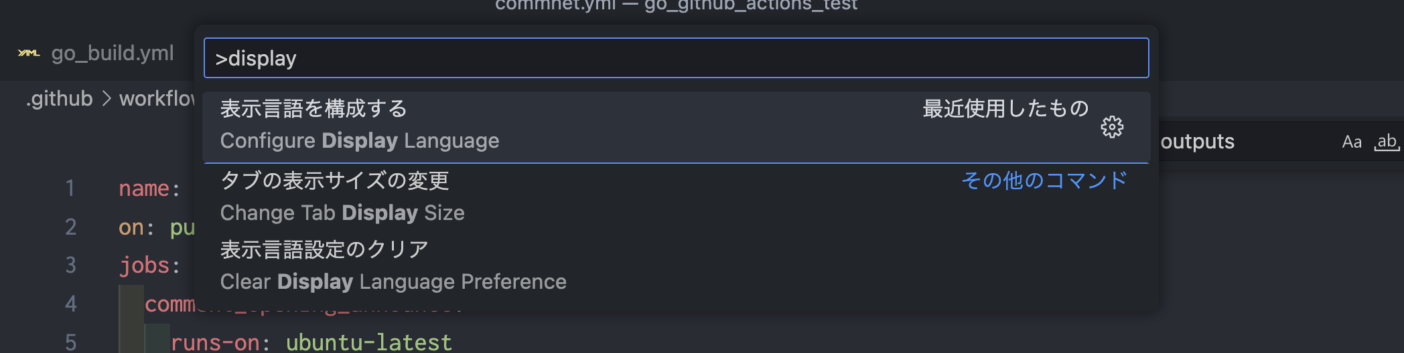Click line number 3 in the gutter
Screen dimensions: 1404x353
[70, 265]
